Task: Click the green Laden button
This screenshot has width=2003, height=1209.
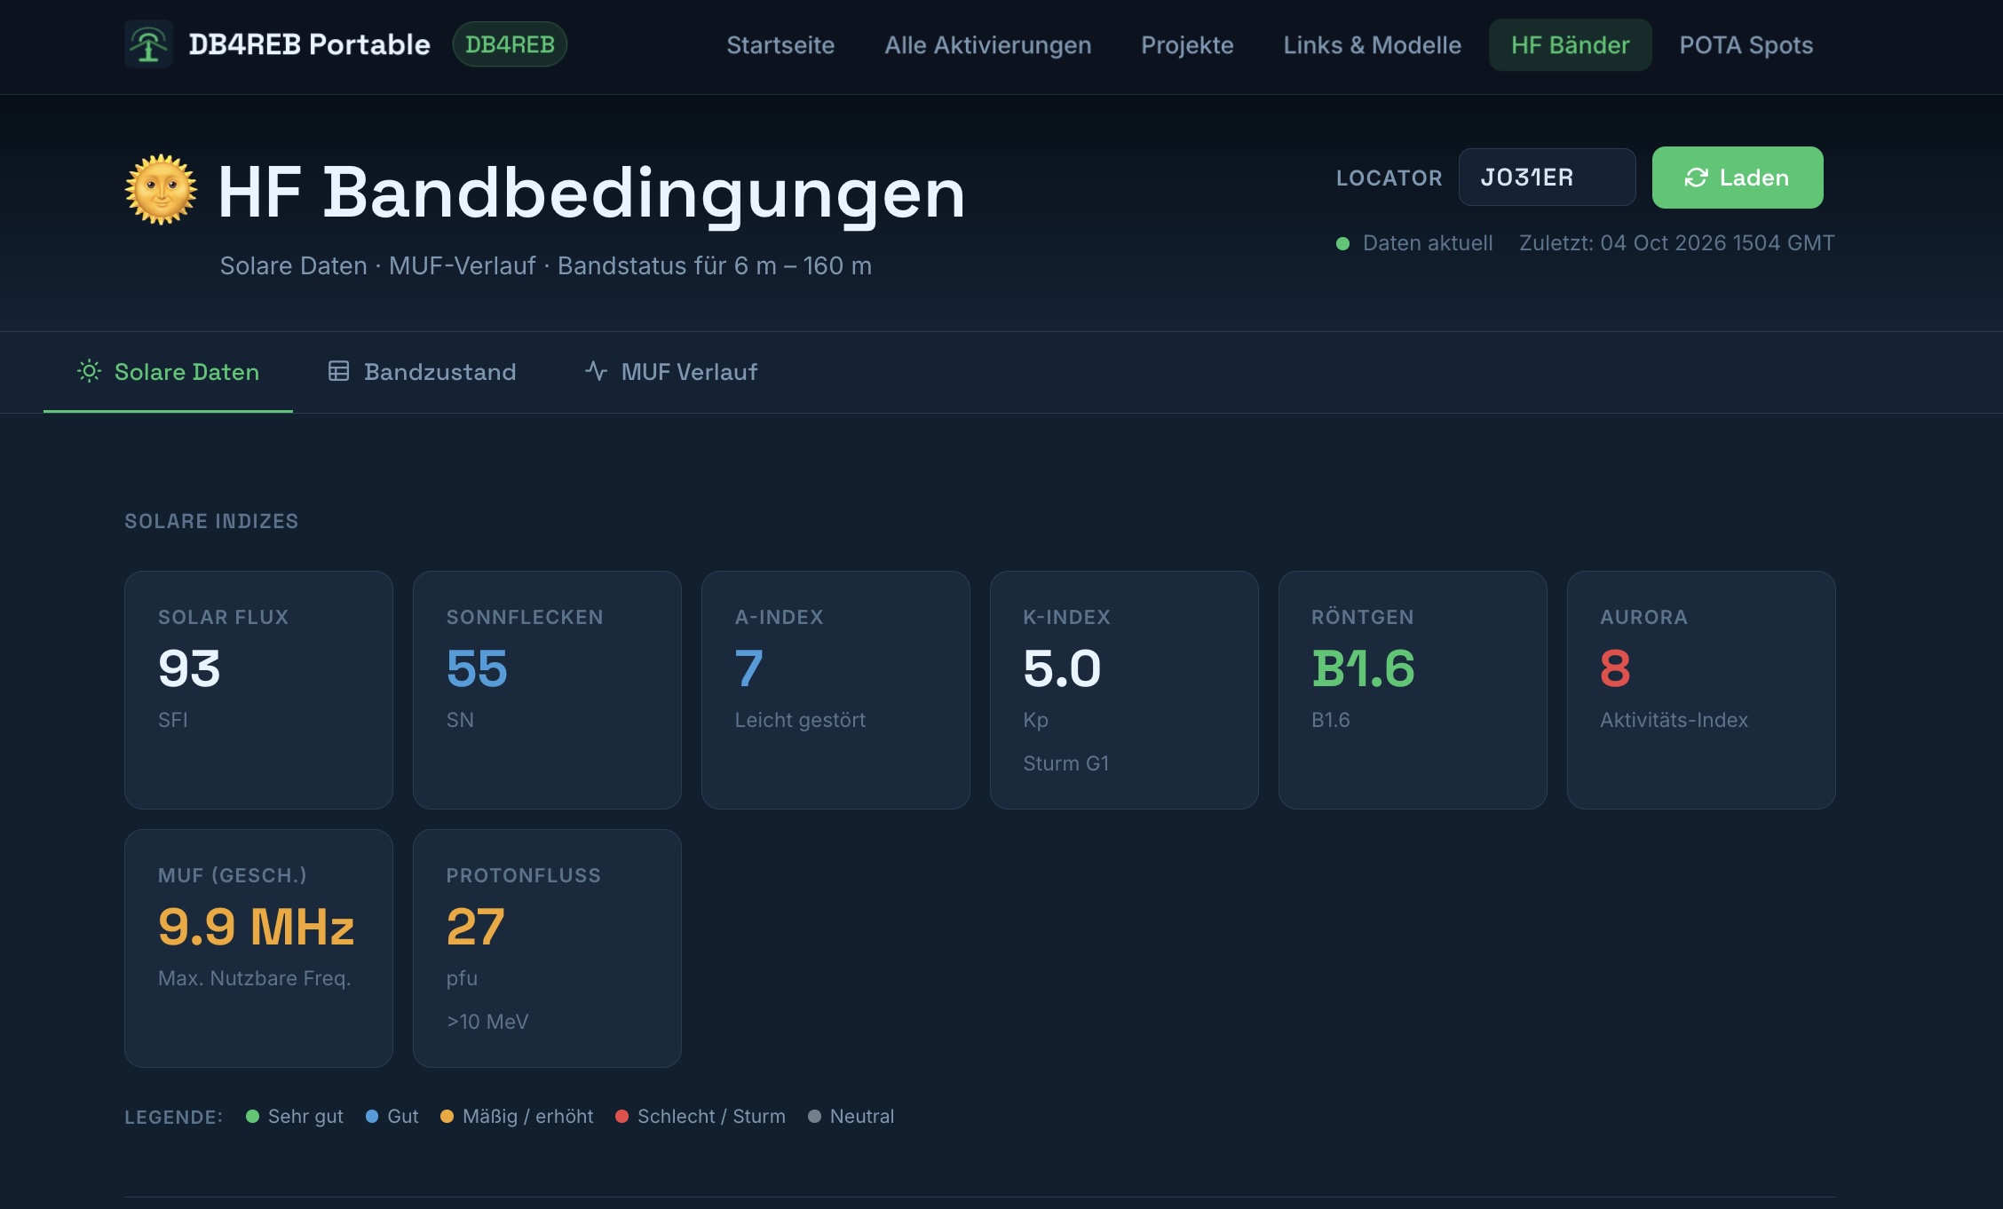Action: pos(1737,178)
